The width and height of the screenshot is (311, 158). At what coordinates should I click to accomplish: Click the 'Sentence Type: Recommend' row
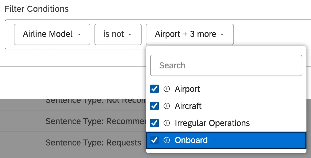(x=94, y=121)
